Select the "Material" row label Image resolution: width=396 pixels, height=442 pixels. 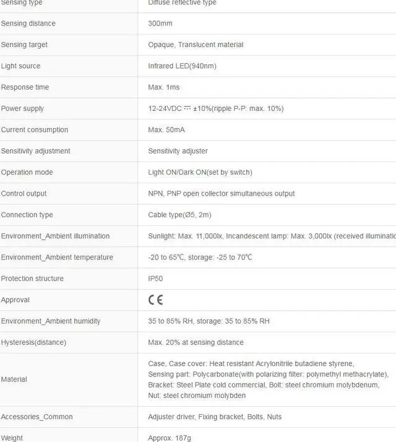point(14,379)
